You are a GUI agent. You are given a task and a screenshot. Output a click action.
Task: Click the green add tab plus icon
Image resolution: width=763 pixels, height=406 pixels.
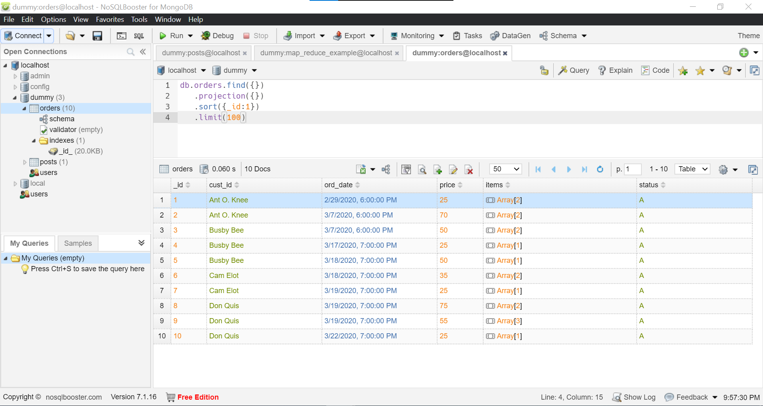(744, 52)
